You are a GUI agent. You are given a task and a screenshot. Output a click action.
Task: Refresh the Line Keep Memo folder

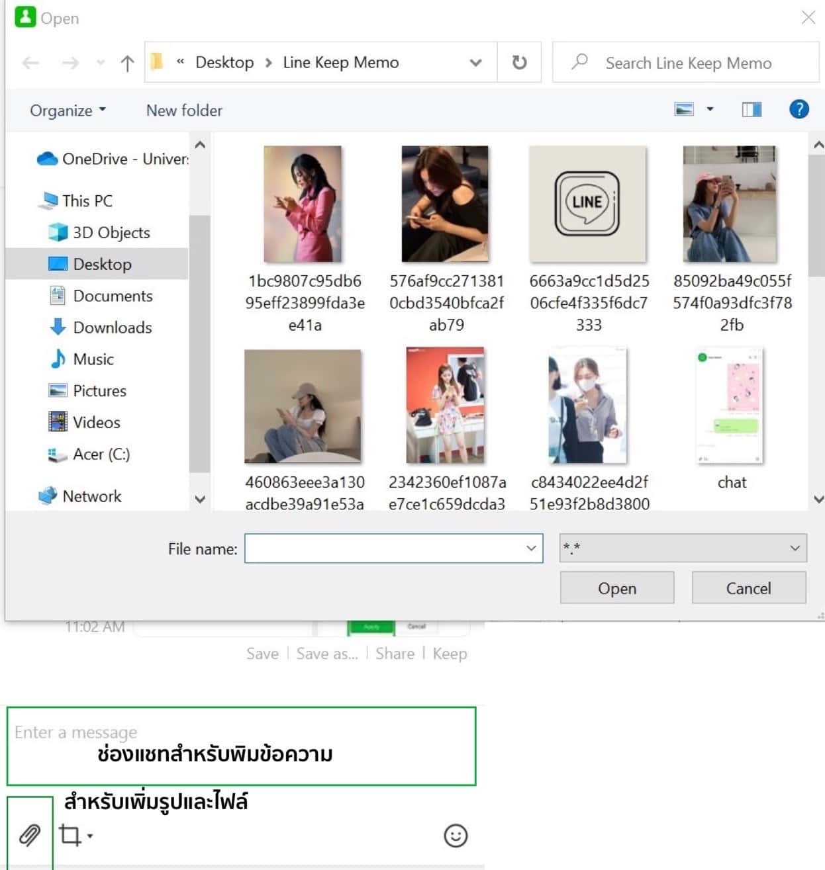(x=520, y=62)
